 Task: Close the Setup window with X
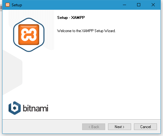coord(153,5)
